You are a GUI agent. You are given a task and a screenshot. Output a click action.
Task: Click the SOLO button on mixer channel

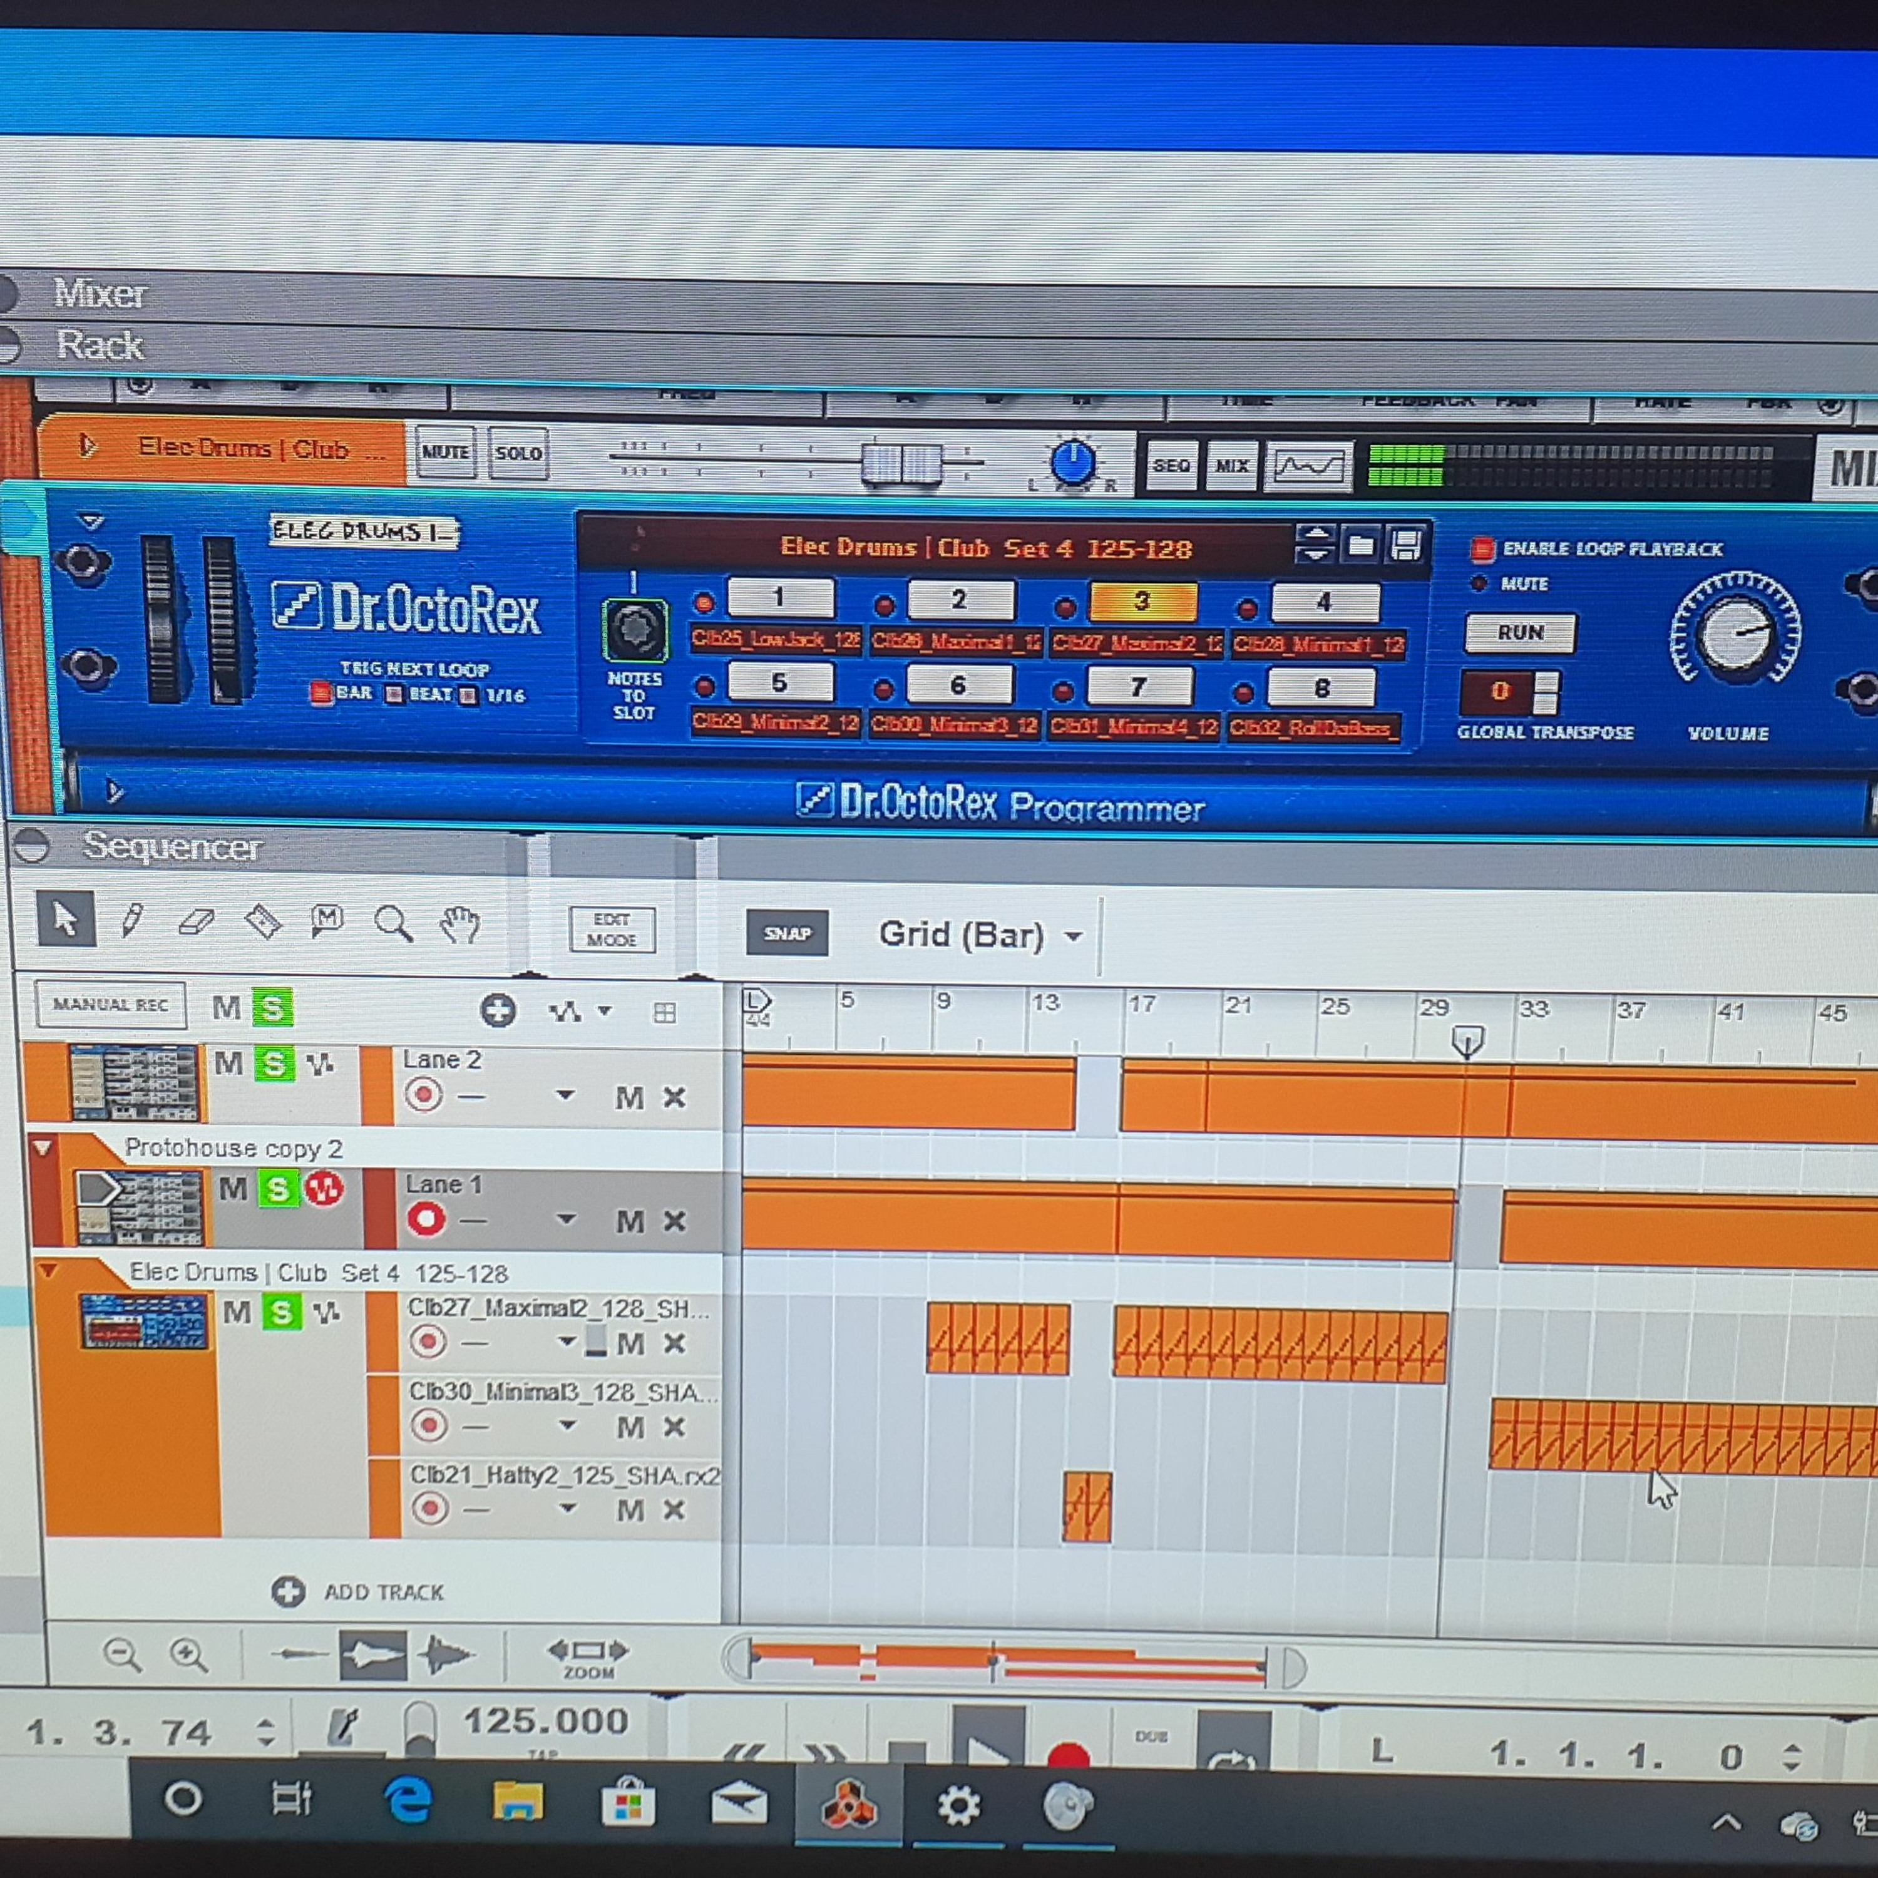click(518, 453)
